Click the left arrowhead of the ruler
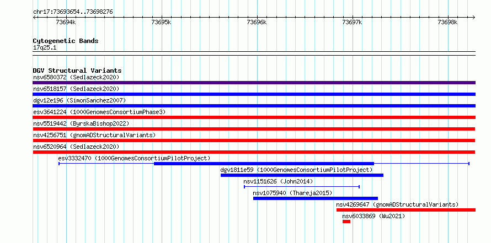 pyautogui.click(x=34, y=18)
